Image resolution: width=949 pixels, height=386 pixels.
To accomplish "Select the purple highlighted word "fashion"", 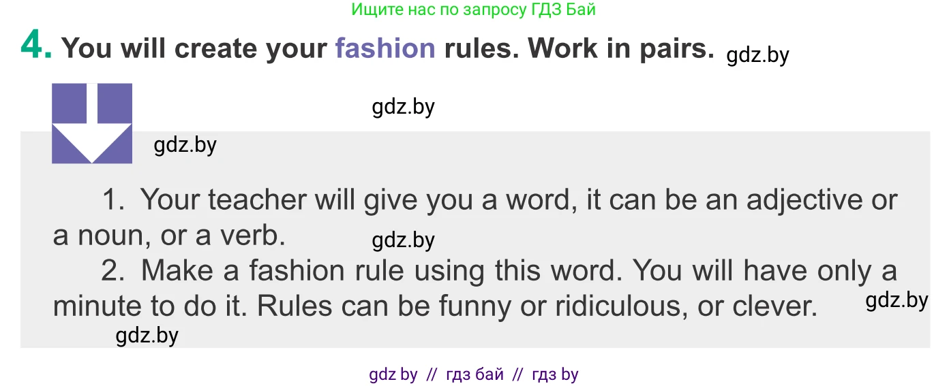I will 385,48.
